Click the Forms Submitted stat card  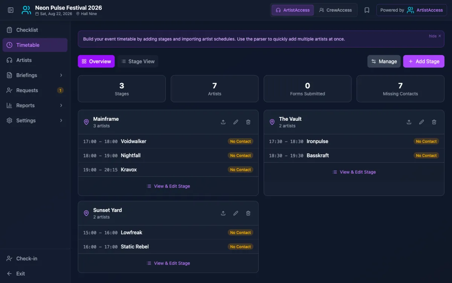point(307,89)
